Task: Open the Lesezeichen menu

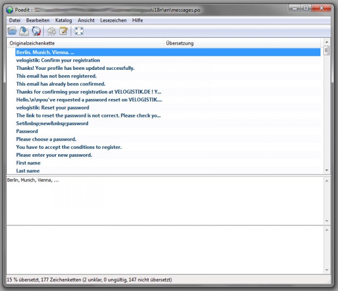Action: coord(113,20)
